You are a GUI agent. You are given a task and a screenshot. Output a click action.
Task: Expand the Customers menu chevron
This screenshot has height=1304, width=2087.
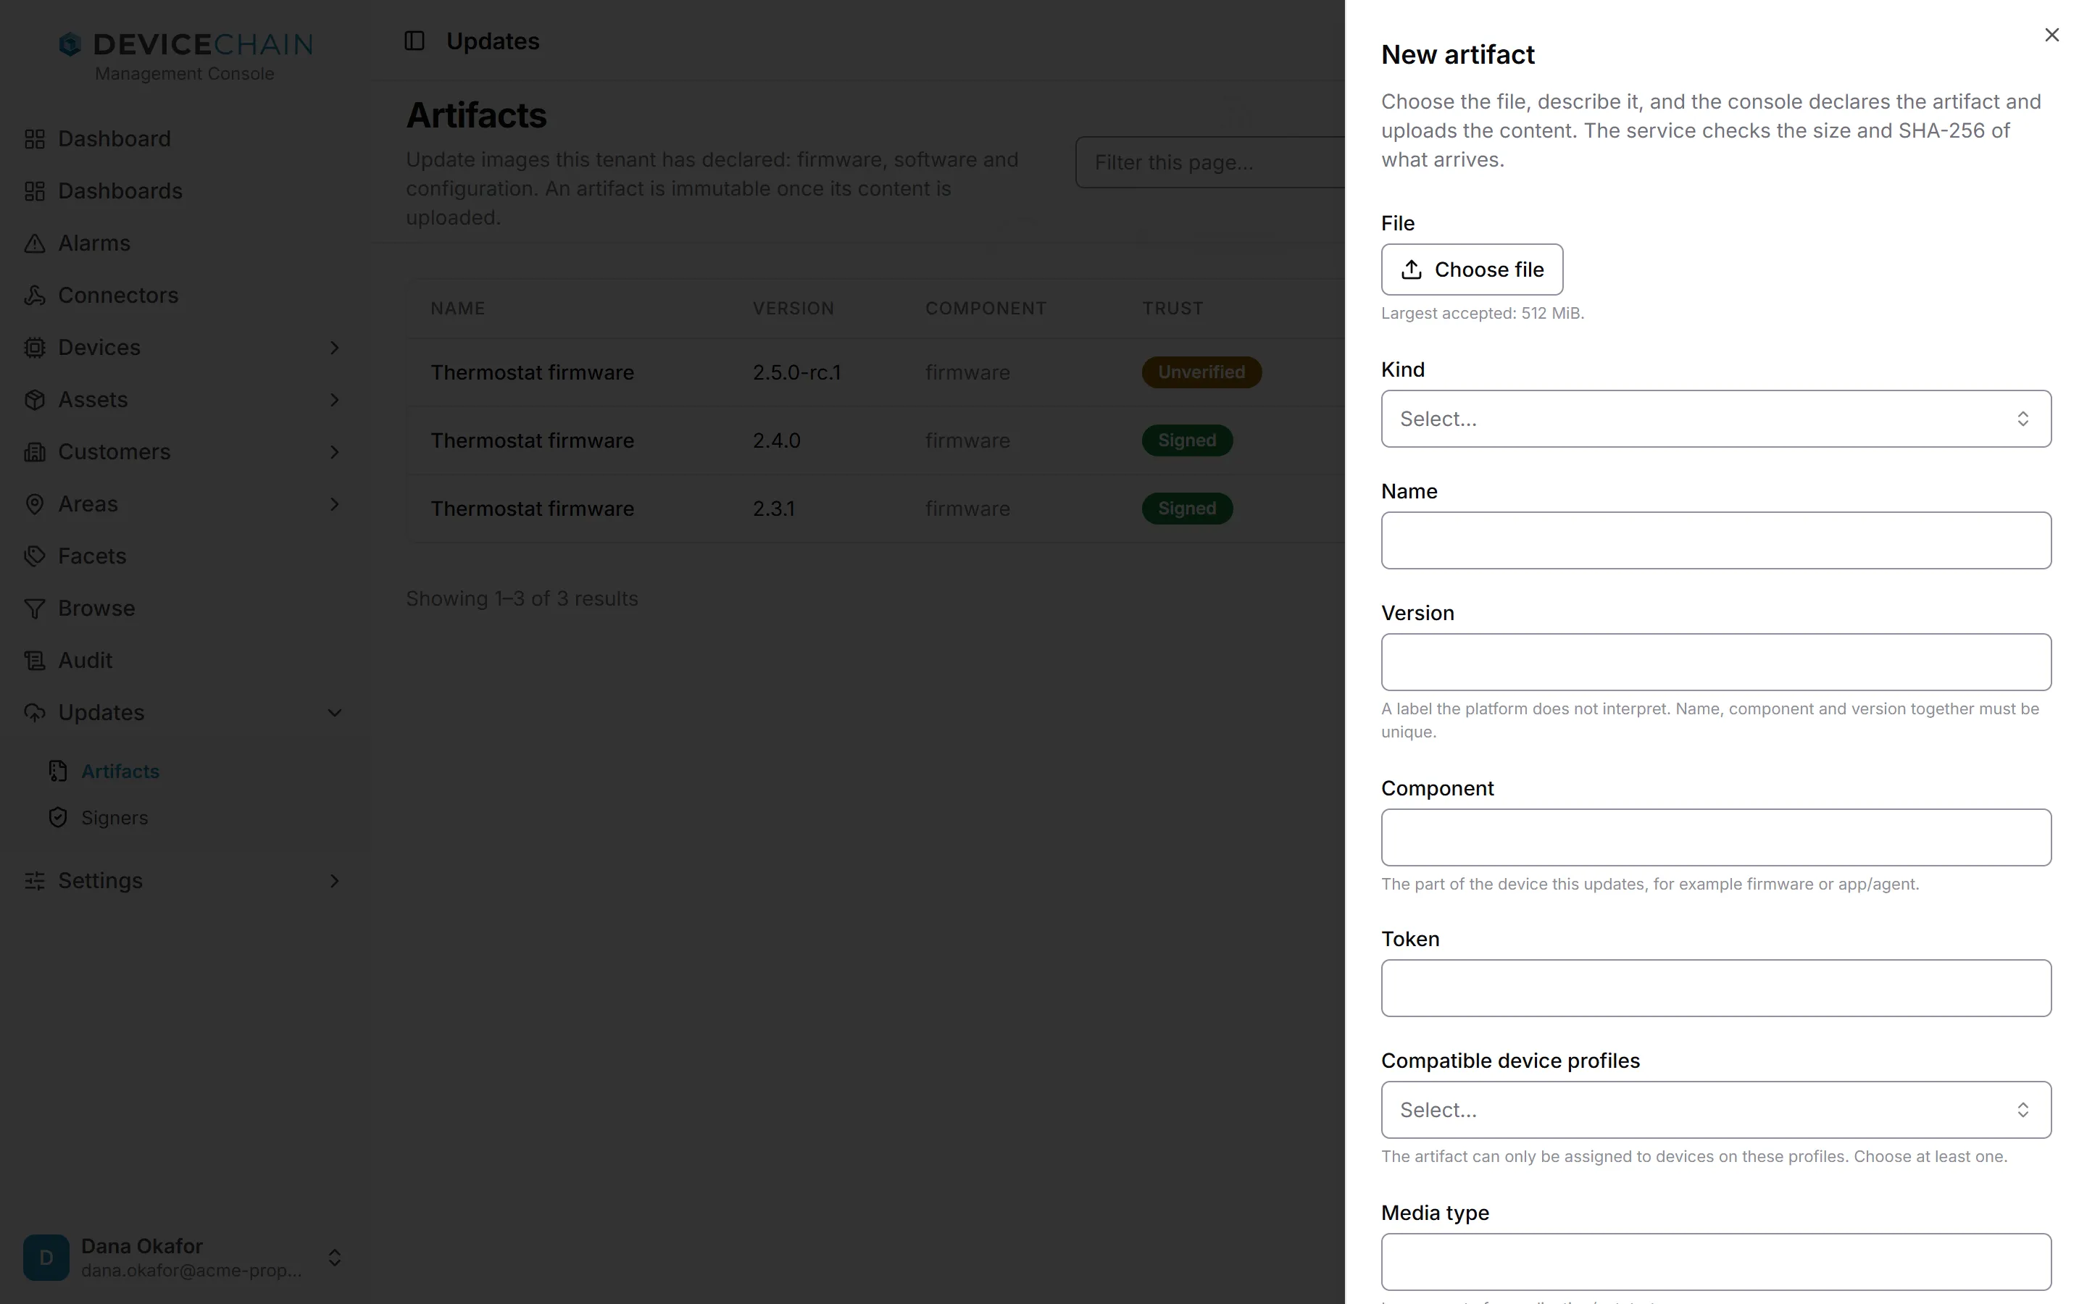click(x=335, y=452)
